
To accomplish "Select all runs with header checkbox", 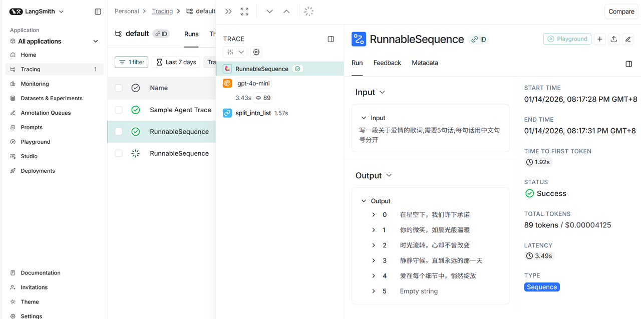I will point(119,88).
